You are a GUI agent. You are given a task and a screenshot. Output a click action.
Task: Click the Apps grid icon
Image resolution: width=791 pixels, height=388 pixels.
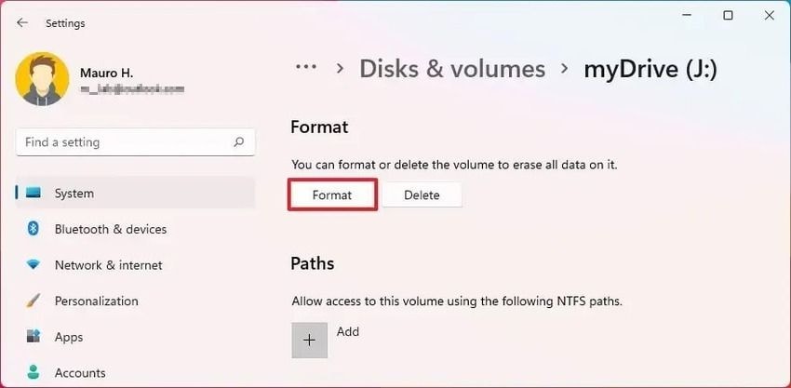(34, 337)
